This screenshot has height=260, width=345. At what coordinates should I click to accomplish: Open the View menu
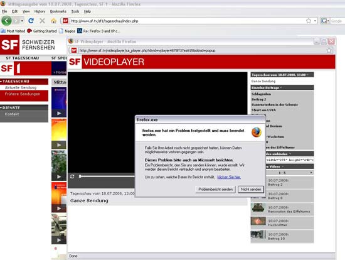point(26,11)
